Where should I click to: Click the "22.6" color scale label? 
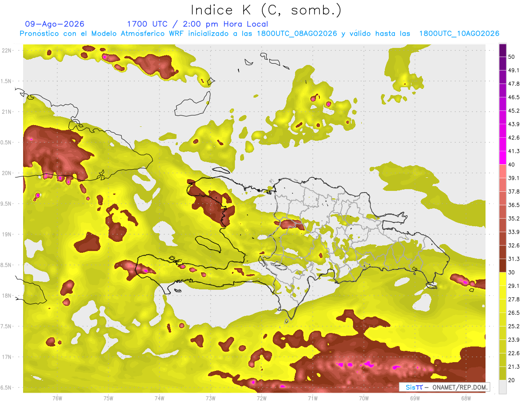click(514, 353)
